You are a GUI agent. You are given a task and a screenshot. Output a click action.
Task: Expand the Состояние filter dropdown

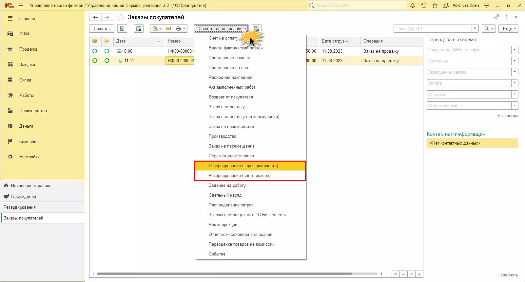(x=515, y=61)
